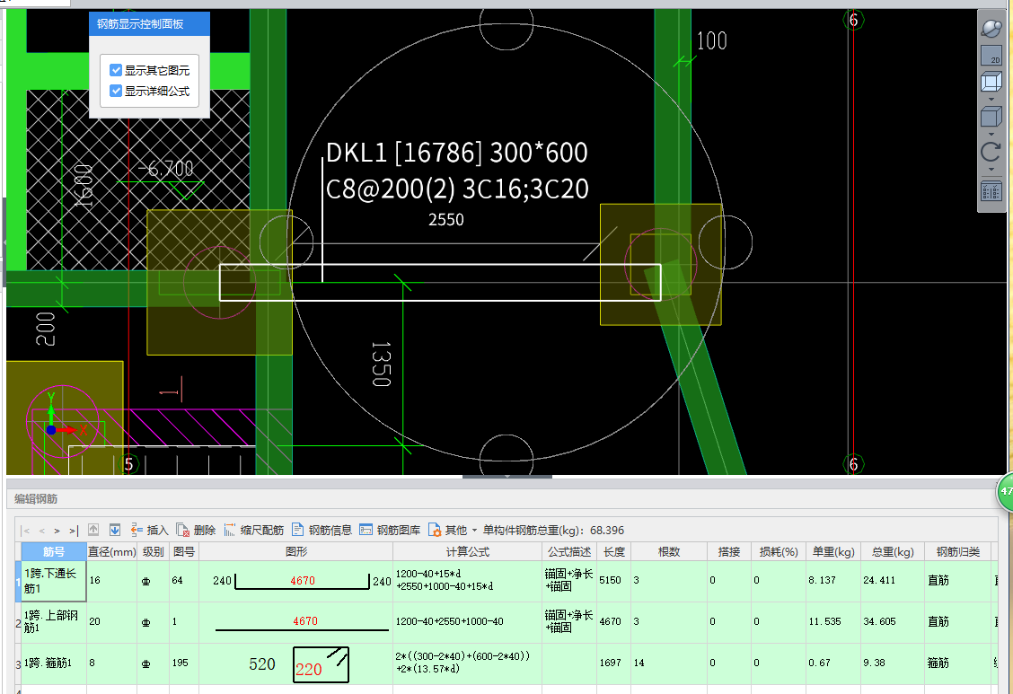The width and height of the screenshot is (1013, 694).
Task: Click the 计算公式 column header
Action: [467, 551]
